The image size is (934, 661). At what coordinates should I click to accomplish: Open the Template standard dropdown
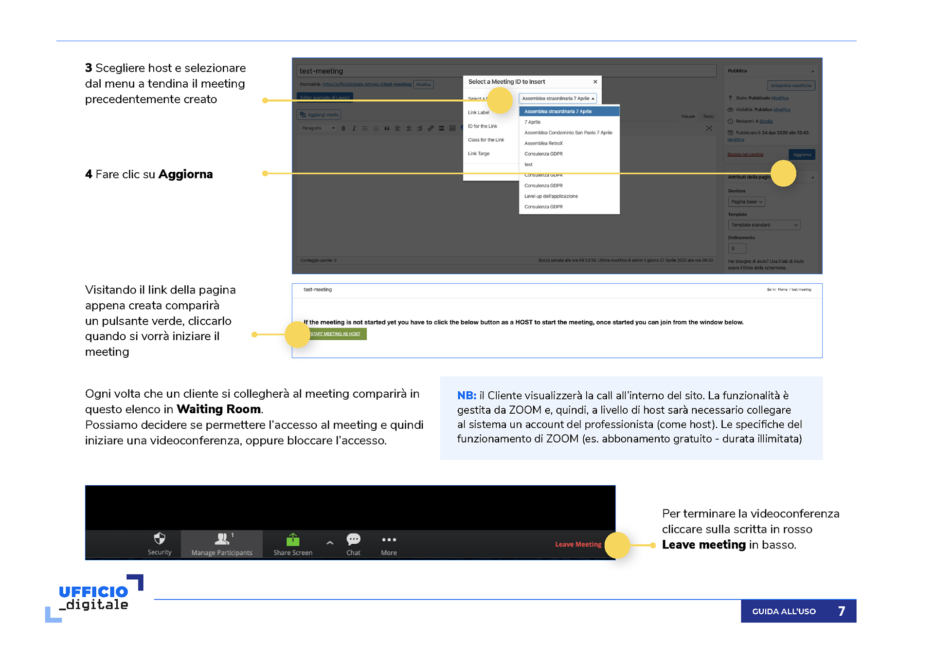[764, 225]
